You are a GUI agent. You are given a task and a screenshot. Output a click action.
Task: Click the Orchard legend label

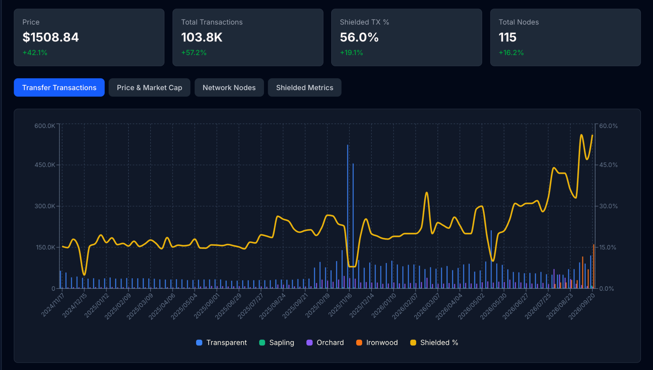point(330,343)
